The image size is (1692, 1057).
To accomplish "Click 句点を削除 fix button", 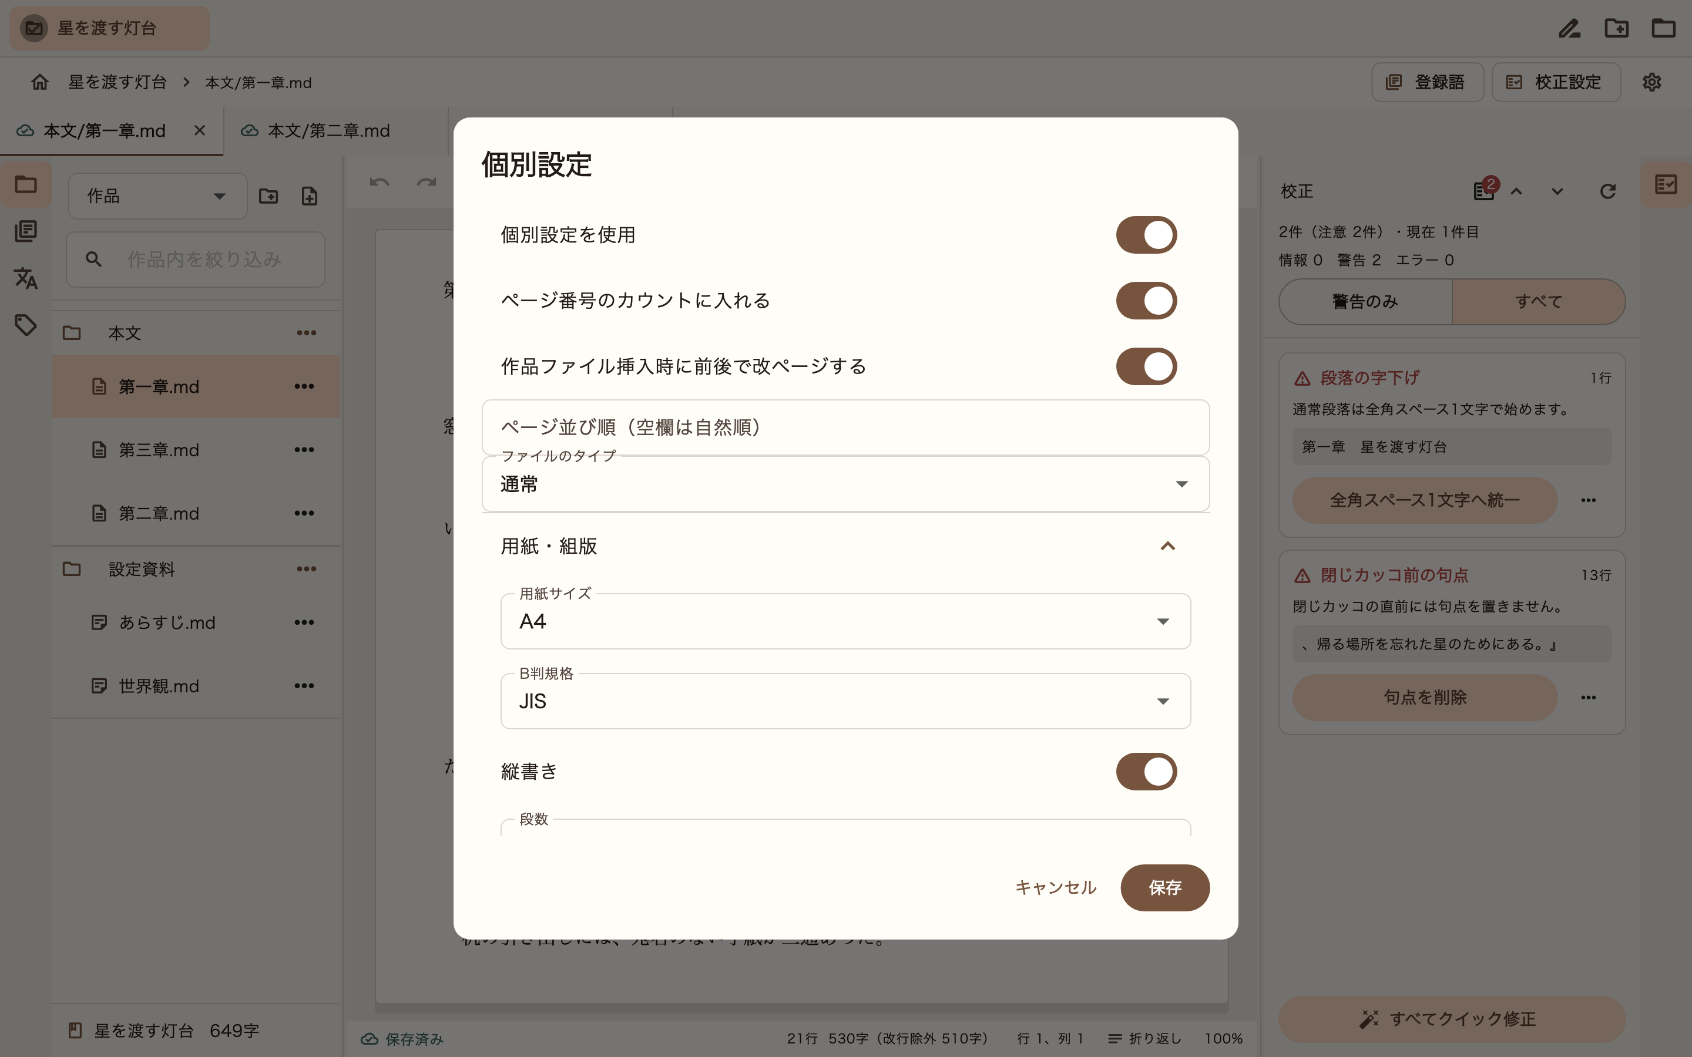I will [x=1424, y=698].
